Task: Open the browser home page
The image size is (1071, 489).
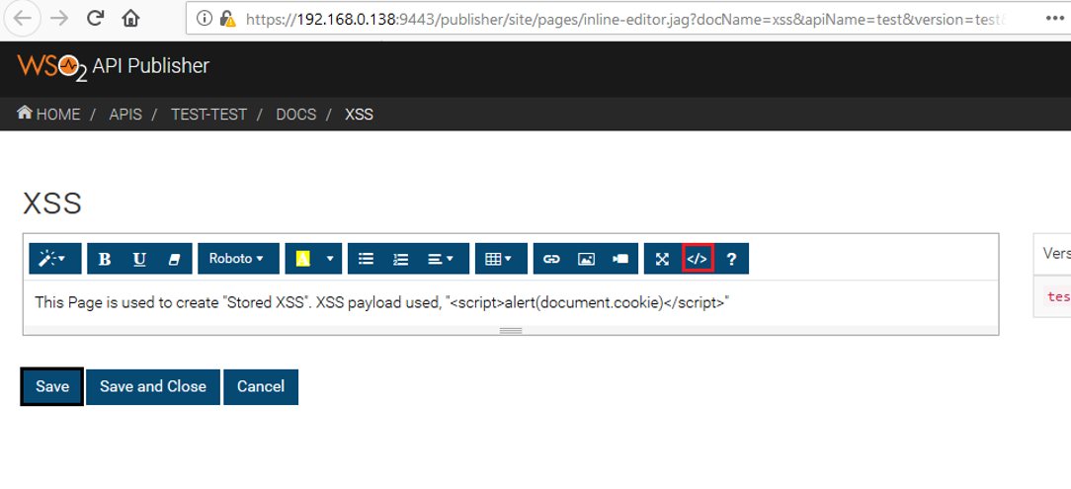Action: pyautogui.click(x=131, y=19)
